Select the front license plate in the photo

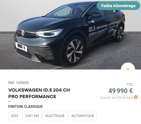tap(21, 47)
